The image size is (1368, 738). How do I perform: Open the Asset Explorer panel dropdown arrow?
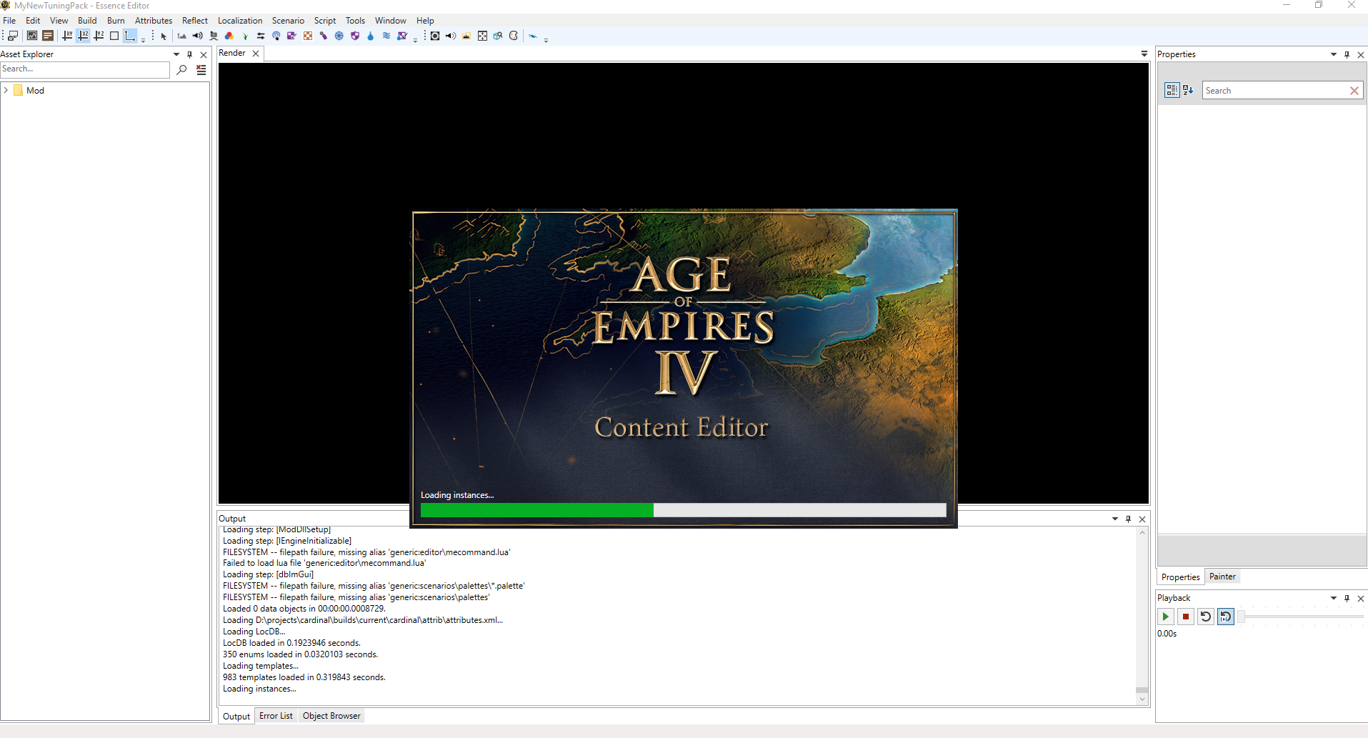(176, 54)
